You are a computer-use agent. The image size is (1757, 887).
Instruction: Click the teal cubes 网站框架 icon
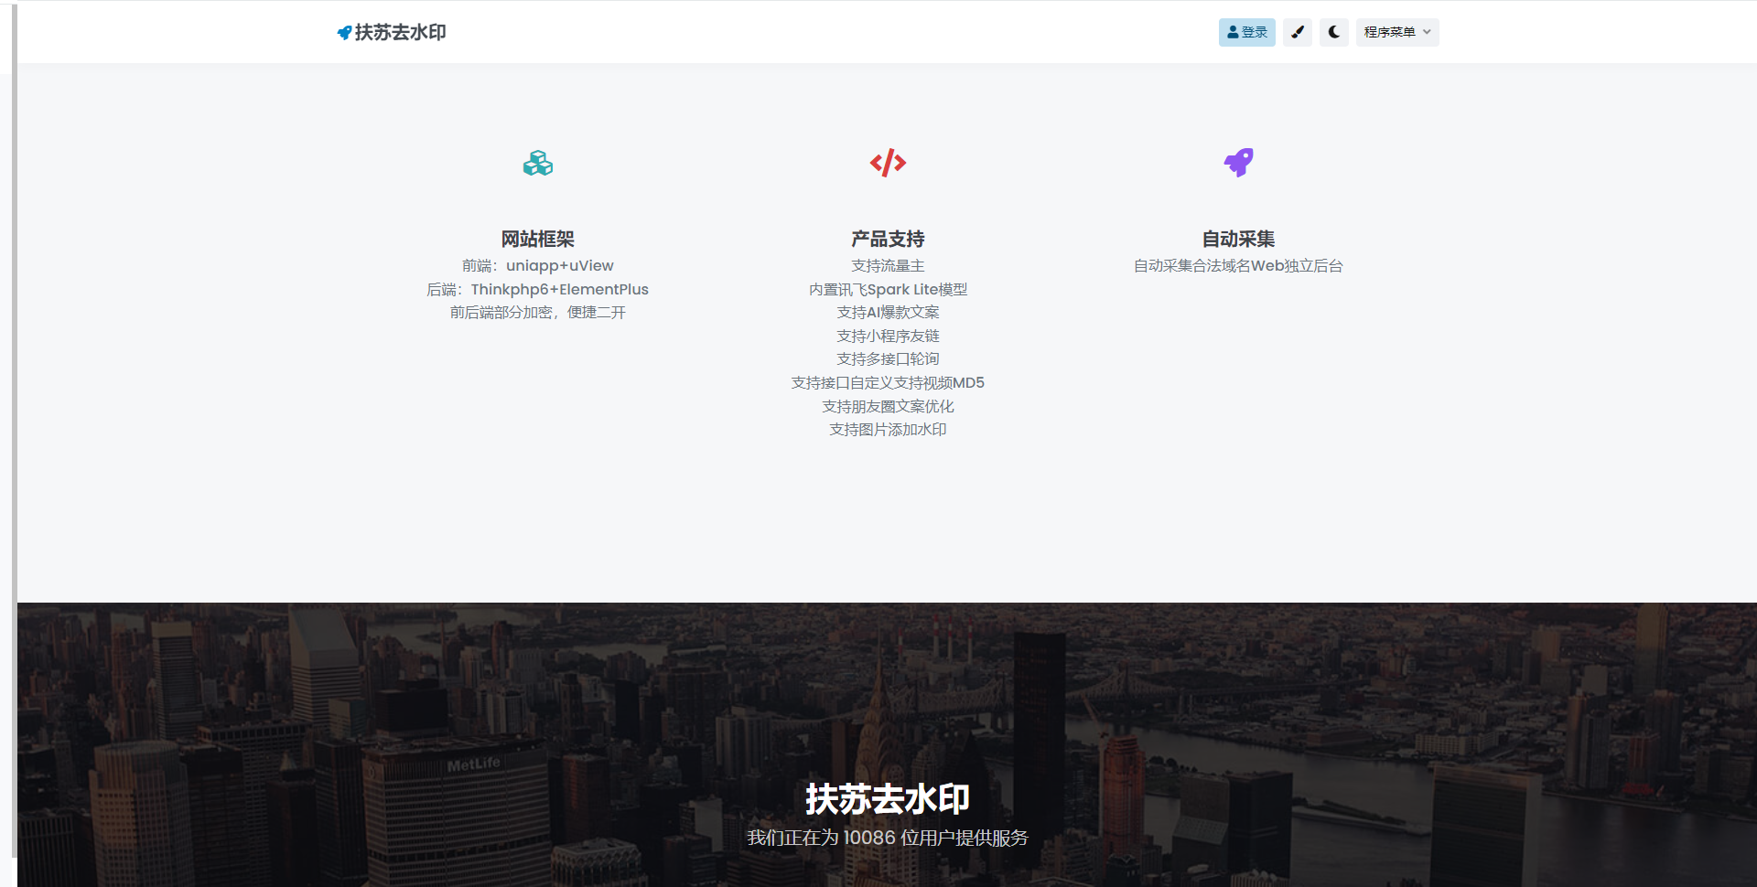click(x=538, y=164)
